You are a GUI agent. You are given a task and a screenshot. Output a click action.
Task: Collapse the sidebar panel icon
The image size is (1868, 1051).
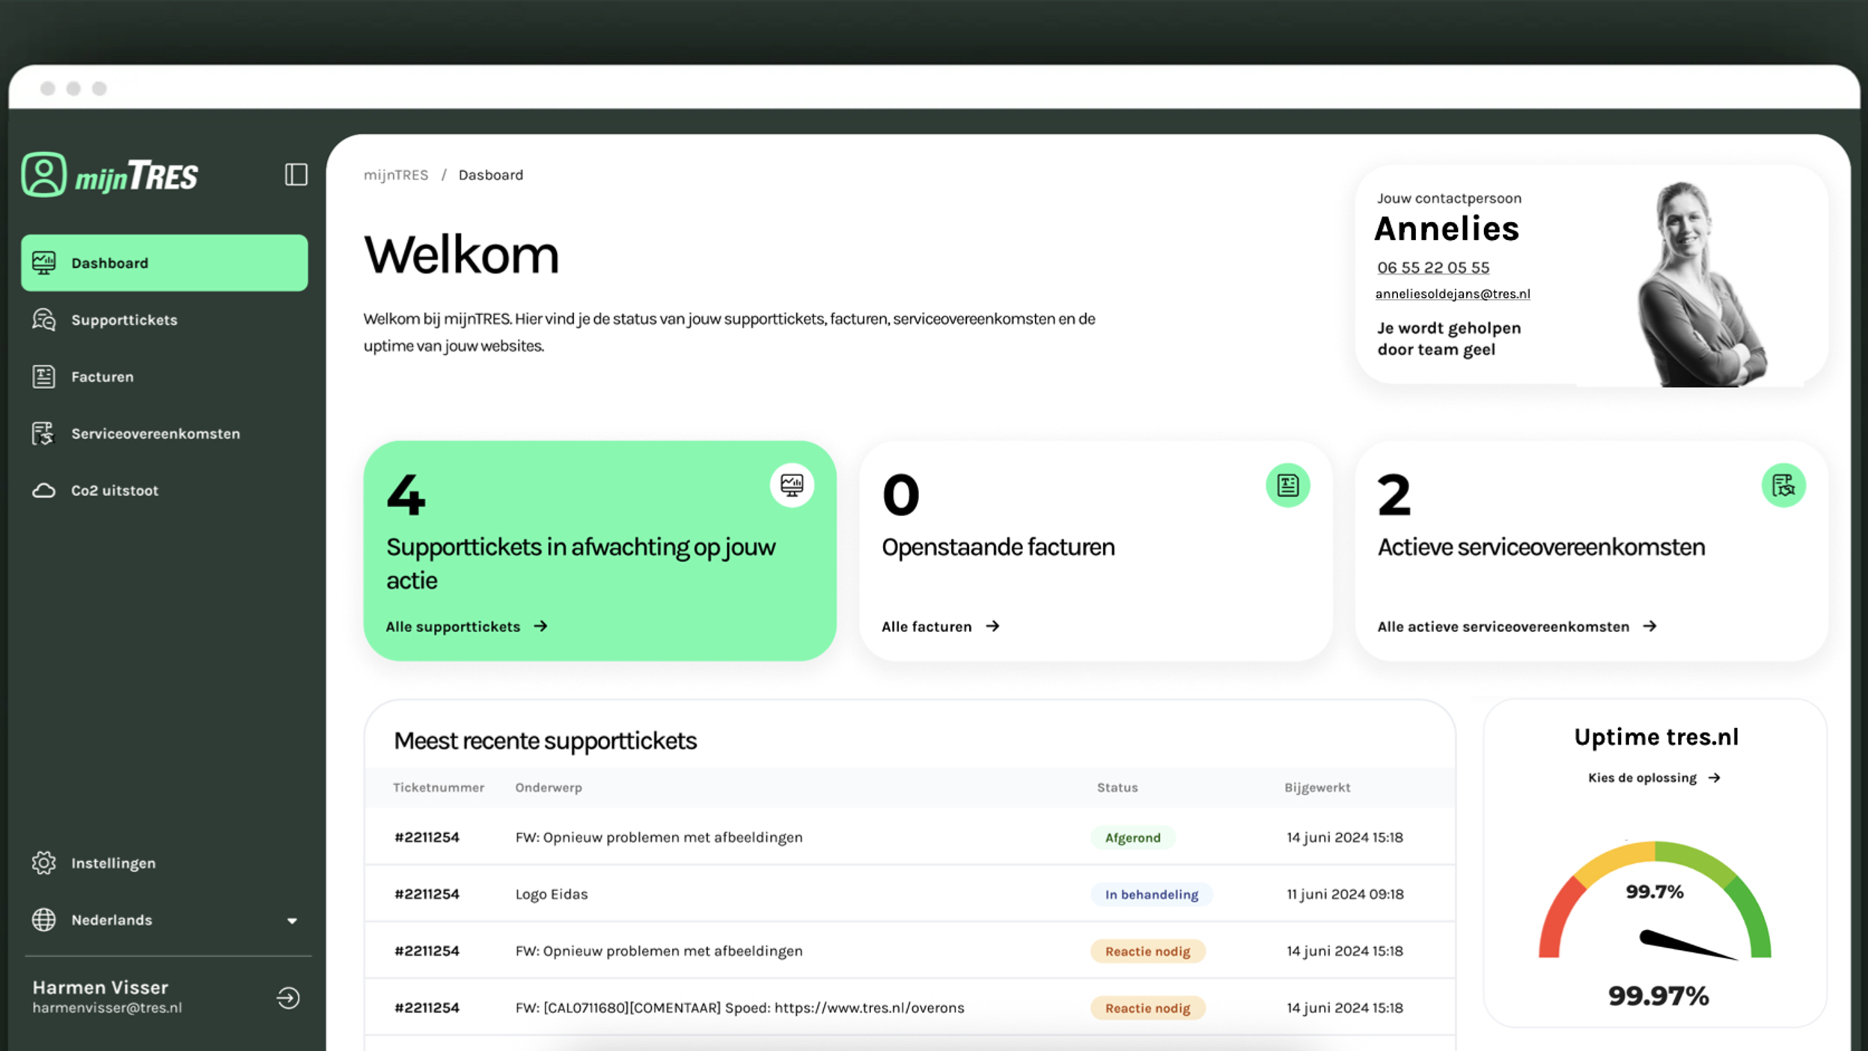pos(296,174)
